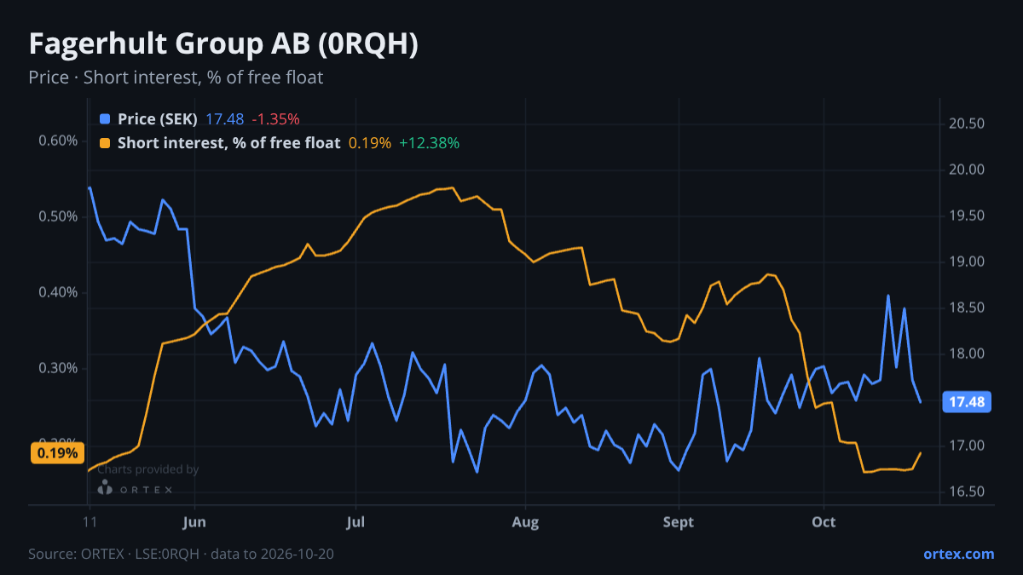This screenshot has width=1023, height=575.
Task: Click the 20.00 right axis label
Action: tap(967, 170)
